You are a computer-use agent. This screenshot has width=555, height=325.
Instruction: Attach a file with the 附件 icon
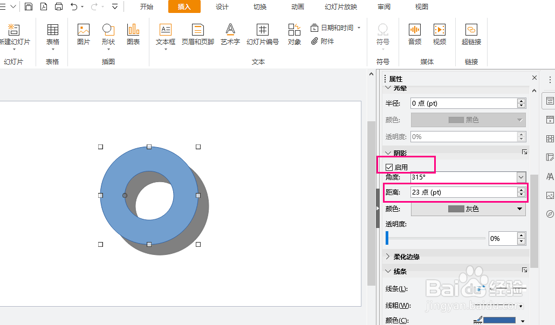click(323, 40)
